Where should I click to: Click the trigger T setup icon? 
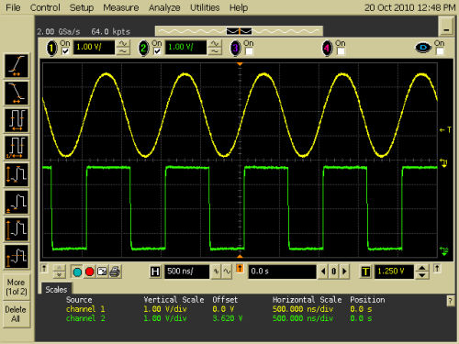click(x=365, y=272)
